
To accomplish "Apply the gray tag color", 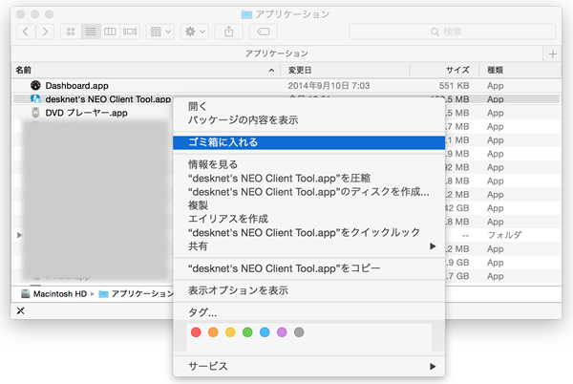I will tap(299, 332).
